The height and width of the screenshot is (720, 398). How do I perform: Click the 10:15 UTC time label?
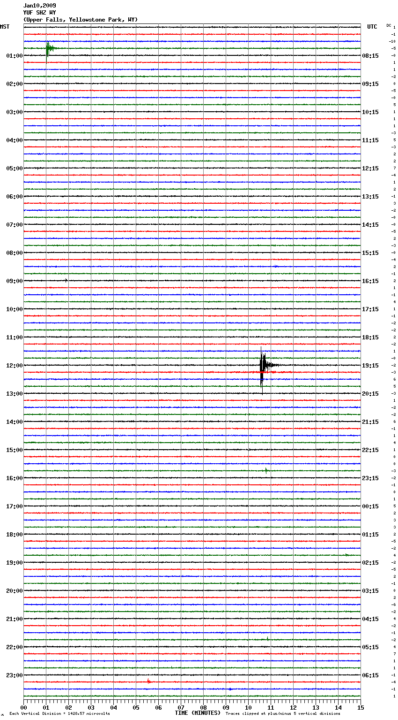click(370, 112)
